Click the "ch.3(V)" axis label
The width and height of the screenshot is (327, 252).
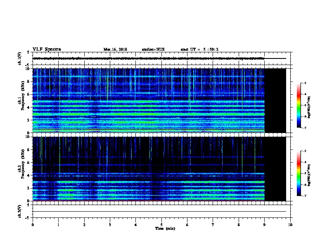click(x=19, y=211)
